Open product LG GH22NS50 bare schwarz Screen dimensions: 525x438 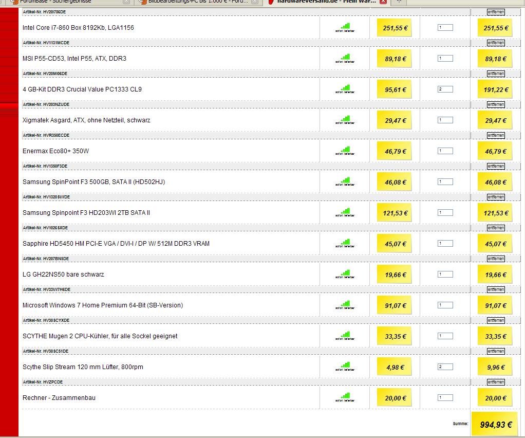(x=63, y=274)
